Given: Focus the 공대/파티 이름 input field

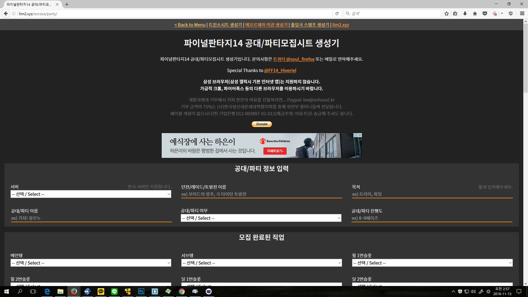Looking at the screenshot, I should (91, 218).
